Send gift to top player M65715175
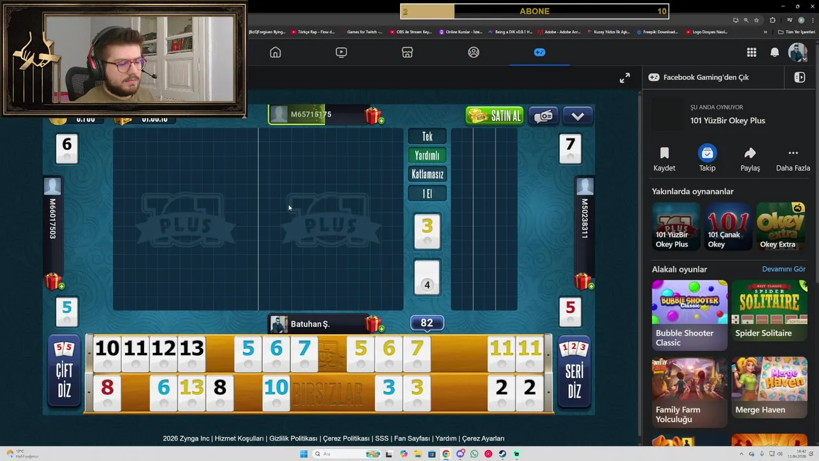 (x=373, y=116)
